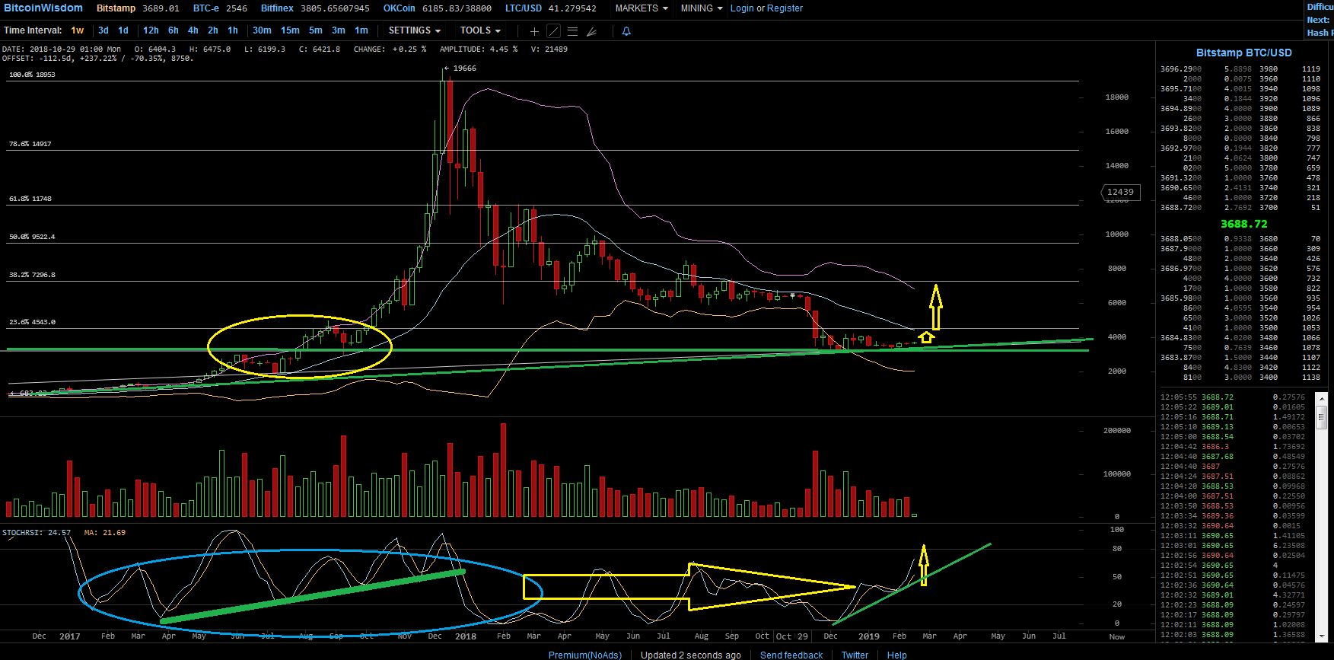
Task: Open the OKCoin market ticker
Action: pyautogui.click(x=438, y=8)
